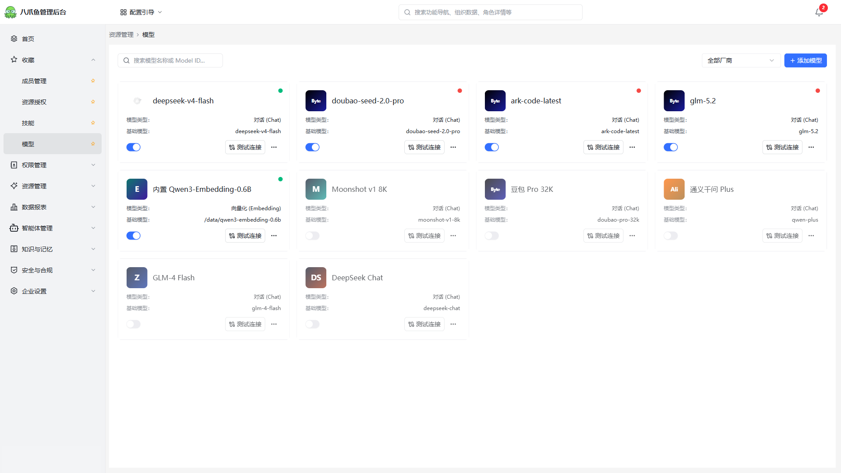The width and height of the screenshot is (841, 473).
Task: Open more options for doubao-seed-2.0-pro
Action: pos(453,147)
